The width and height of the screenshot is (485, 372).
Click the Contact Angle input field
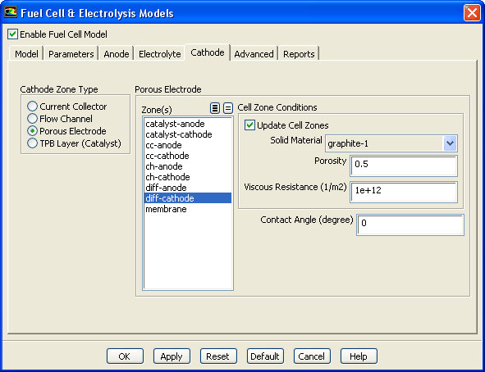410,225
